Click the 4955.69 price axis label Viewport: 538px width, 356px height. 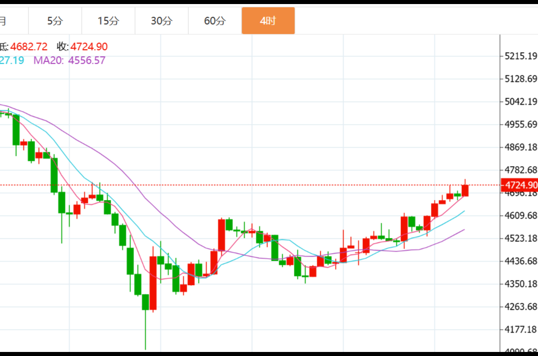coord(521,124)
